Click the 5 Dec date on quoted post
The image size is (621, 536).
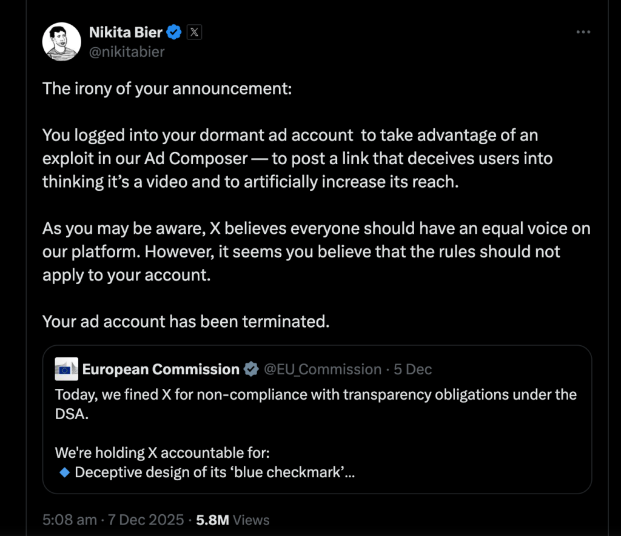[413, 369]
